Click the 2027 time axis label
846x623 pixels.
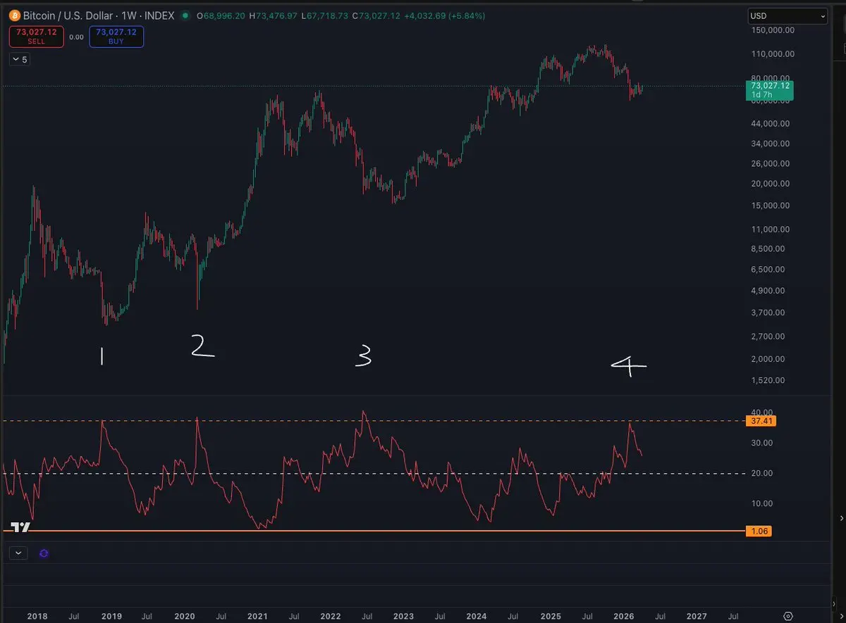pyautogui.click(x=696, y=616)
